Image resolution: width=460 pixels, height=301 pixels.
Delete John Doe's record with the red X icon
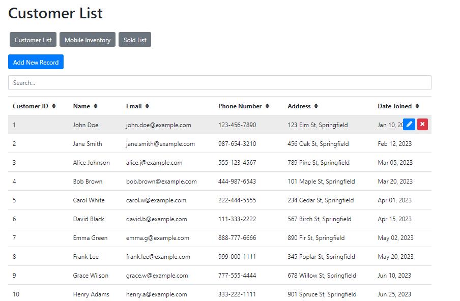[422, 124]
